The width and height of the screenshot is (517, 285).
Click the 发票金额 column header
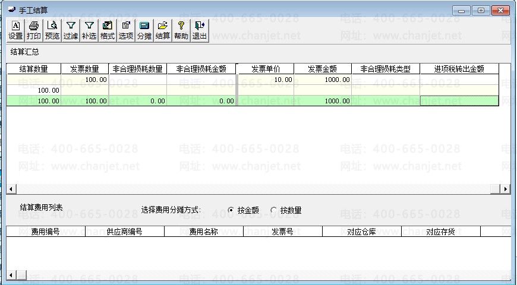click(x=323, y=69)
